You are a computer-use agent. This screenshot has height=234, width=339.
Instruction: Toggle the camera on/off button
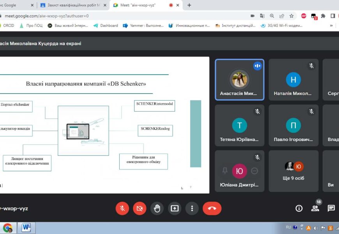[x=139, y=208]
